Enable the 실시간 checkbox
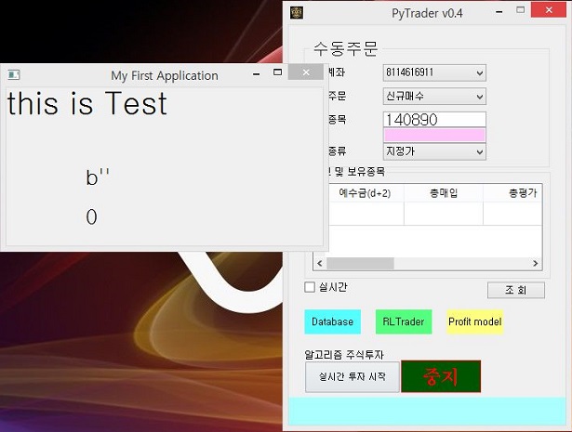This screenshot has width=572, height=432. (310, 287)
